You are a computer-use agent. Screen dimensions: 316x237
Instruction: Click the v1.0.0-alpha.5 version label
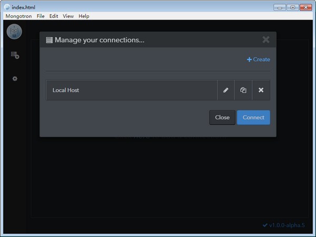(287, 225)
